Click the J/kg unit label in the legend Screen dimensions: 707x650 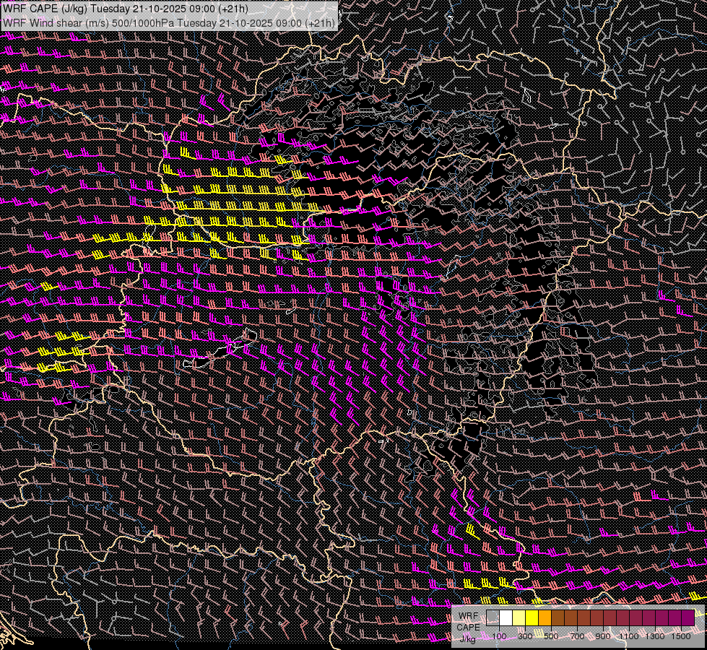[x=468, y=638]
